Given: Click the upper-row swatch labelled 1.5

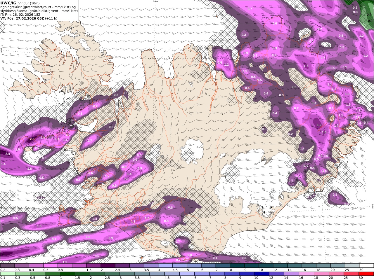Looking at the screenshot, I should (93, 266).
